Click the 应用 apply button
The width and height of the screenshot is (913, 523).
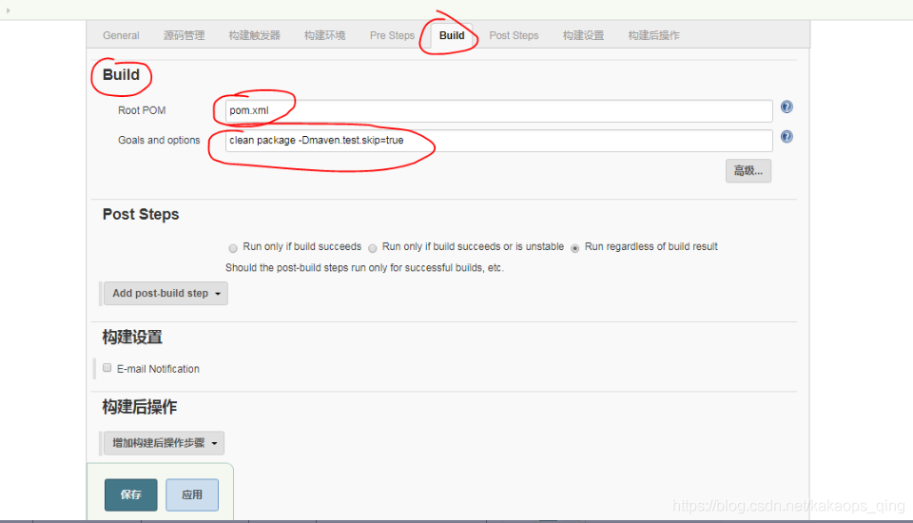(x=192, y=494)
